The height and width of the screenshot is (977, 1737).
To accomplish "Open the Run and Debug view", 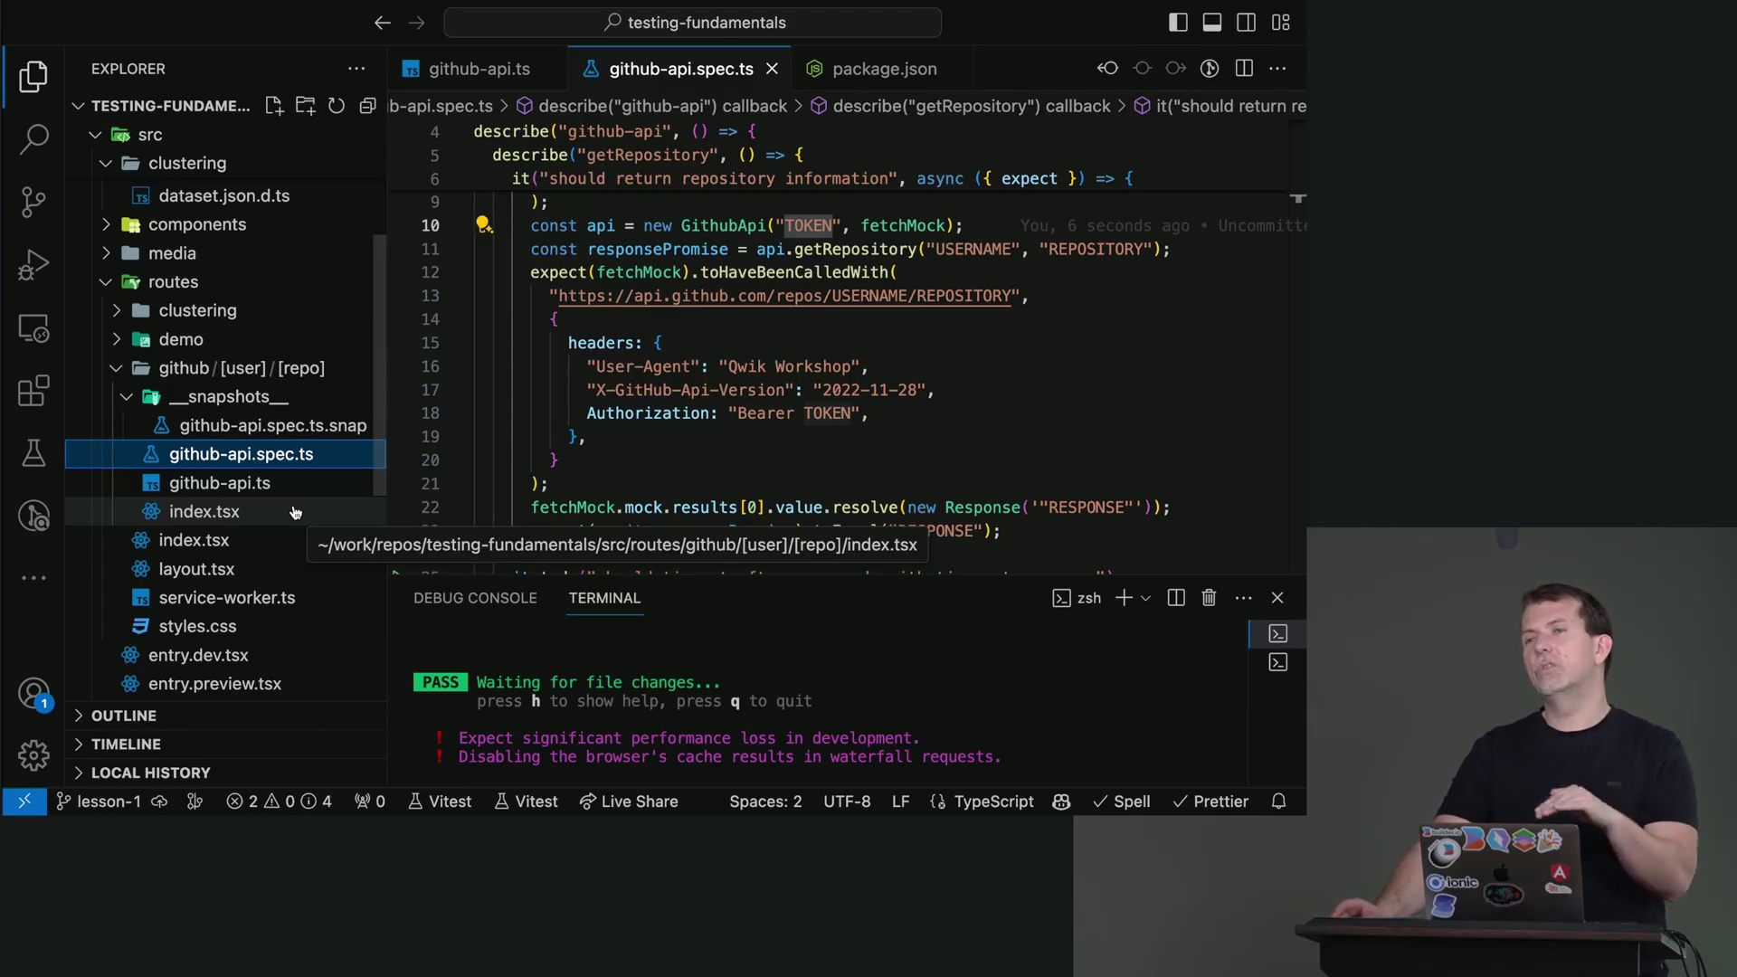I will point(33,265).
